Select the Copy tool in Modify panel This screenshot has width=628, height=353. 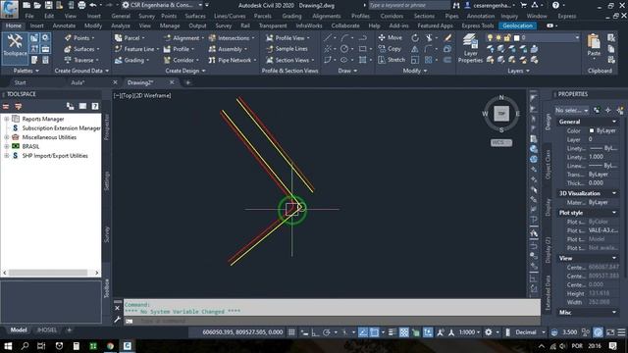(390, 49)
